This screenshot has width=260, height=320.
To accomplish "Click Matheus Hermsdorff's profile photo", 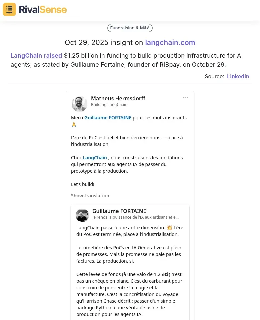I will 79,104.
